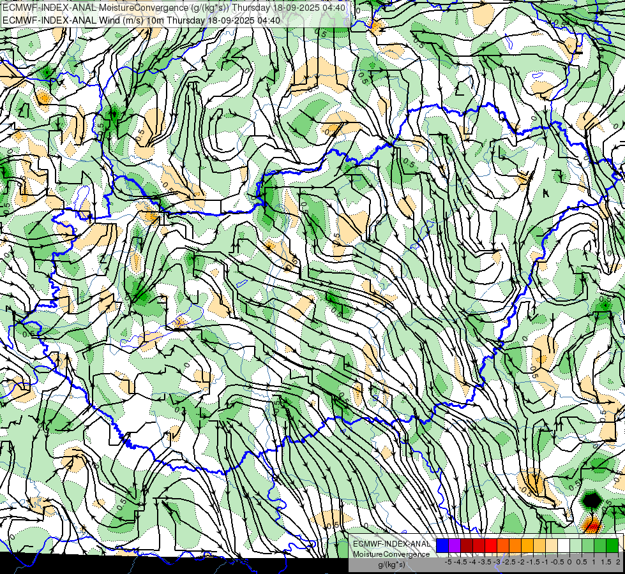Pick the darkest red legend swatch next to purple
625x574 pixels.
click(x=467, y=546)
